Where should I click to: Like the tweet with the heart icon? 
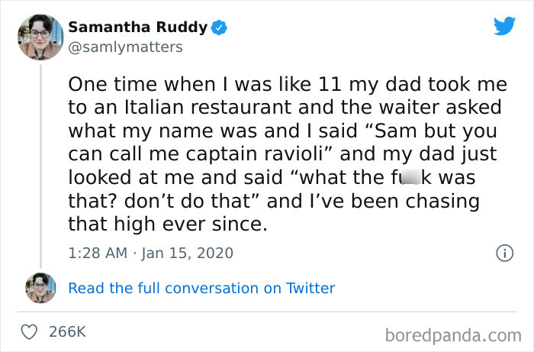pyautogui.click(x=29, y=331)
